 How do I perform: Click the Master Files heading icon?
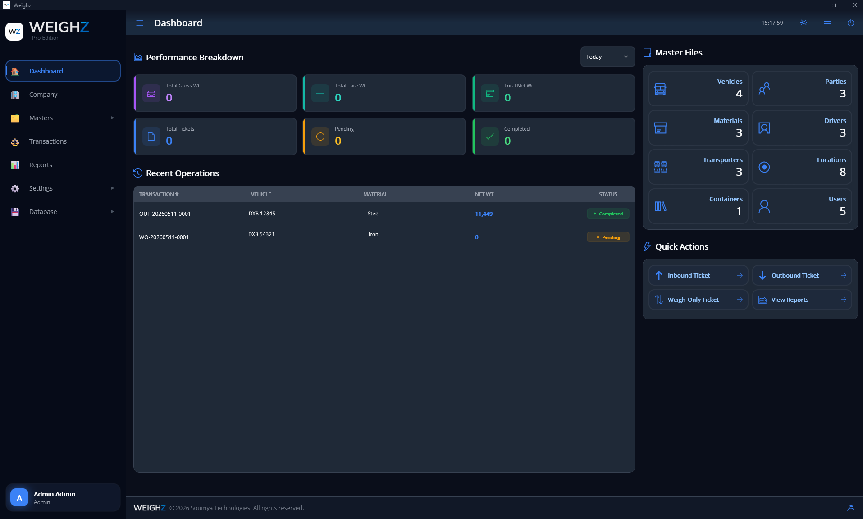647,52
